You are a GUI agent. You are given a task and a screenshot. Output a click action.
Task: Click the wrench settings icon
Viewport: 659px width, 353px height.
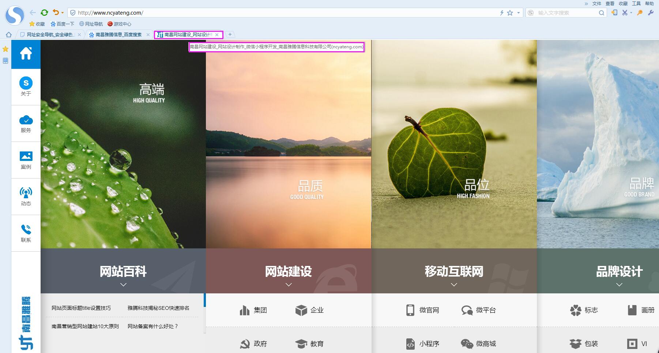(651, 13)
